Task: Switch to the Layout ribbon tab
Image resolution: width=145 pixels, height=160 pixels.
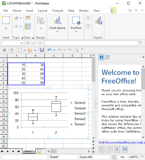Action: tap(43, 11)
